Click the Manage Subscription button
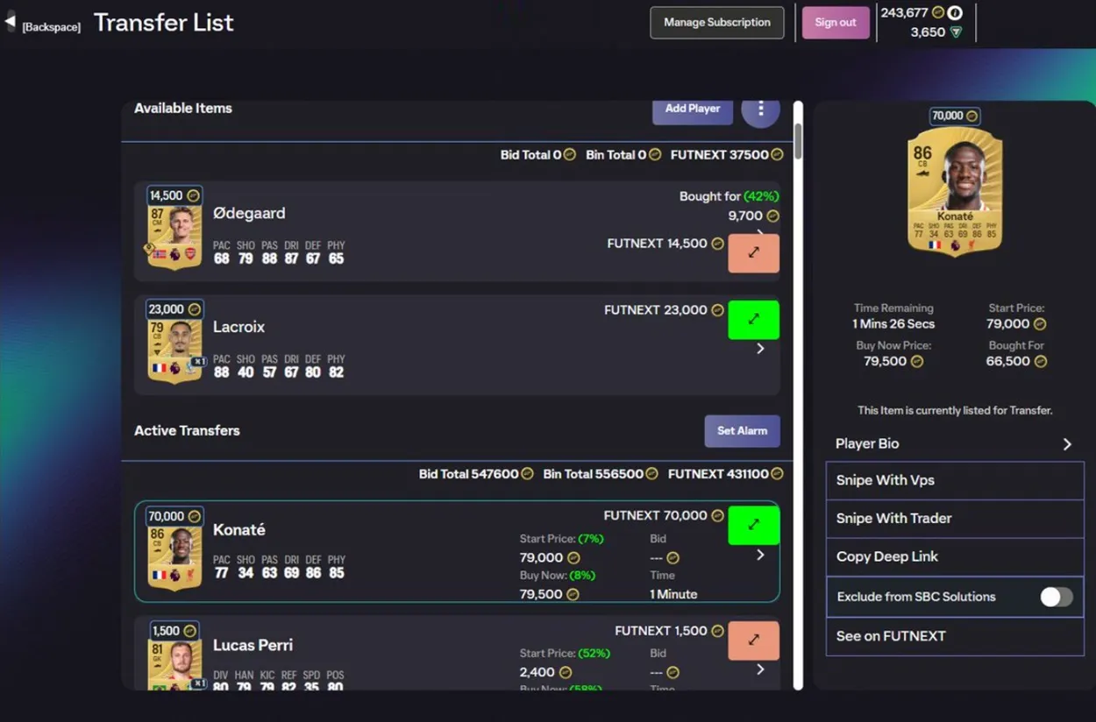This screenshot has width=1096, height=722. [716, 23]
